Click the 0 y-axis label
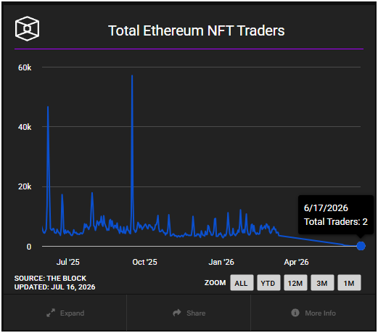The width and height of the screenshot is (378, 333). coord(29,247)
